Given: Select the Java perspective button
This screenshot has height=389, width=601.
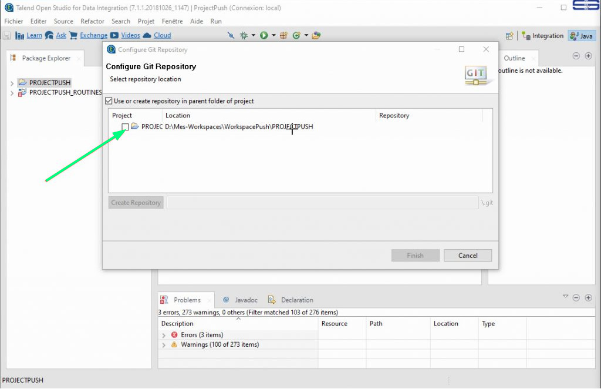Looking at the screenshot, I should (582, 36).
